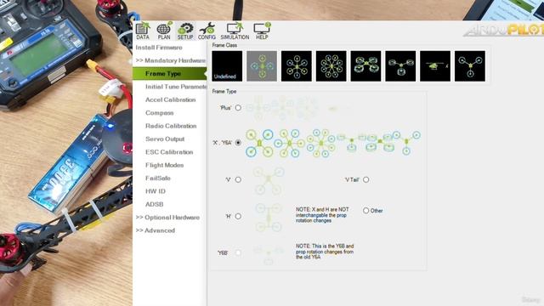Open Radio Calibration page
544x306 pixels.
[171, 126]
